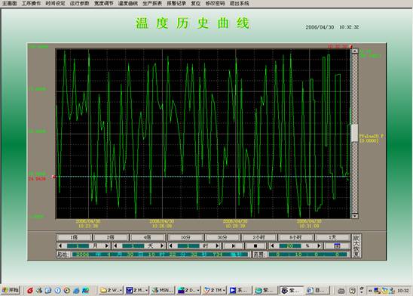The image size is (413, 296).
Task: Switch to the active '紫...' taskbar button
Action: [x=292, y=291]
